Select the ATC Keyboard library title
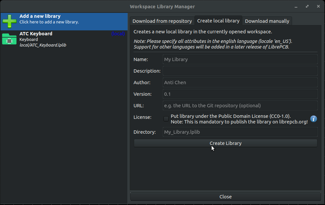 click(36, 34)
